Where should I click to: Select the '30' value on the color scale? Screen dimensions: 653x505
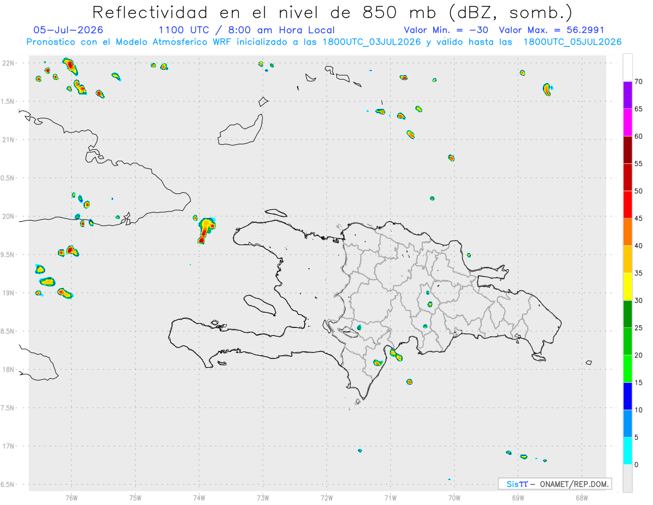[638, 301]
